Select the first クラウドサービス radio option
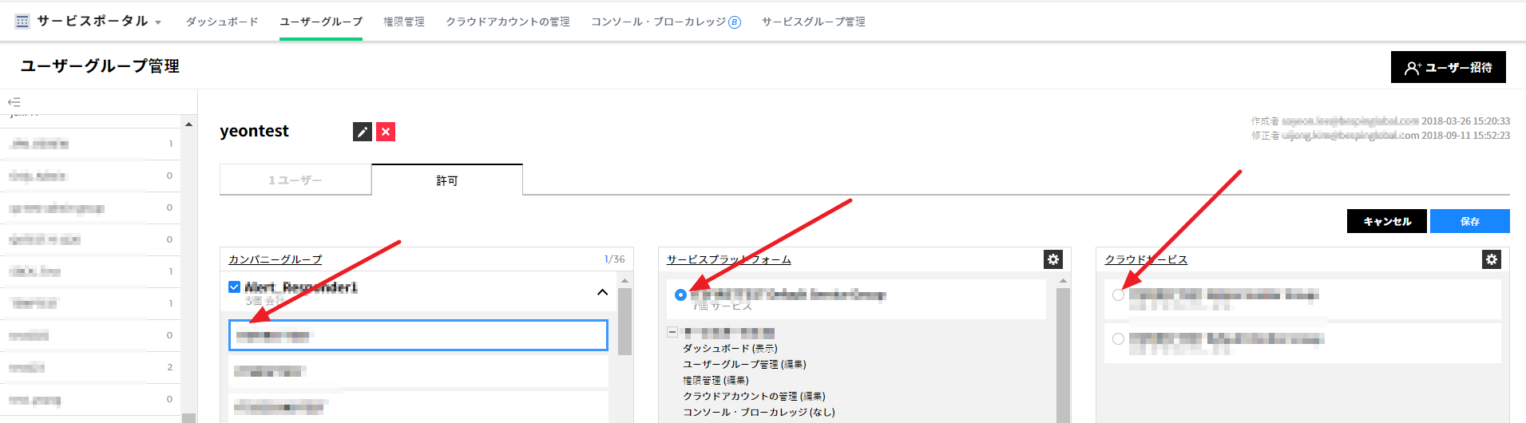This screenshot has width=1526, height=423. coord(1118,295)
